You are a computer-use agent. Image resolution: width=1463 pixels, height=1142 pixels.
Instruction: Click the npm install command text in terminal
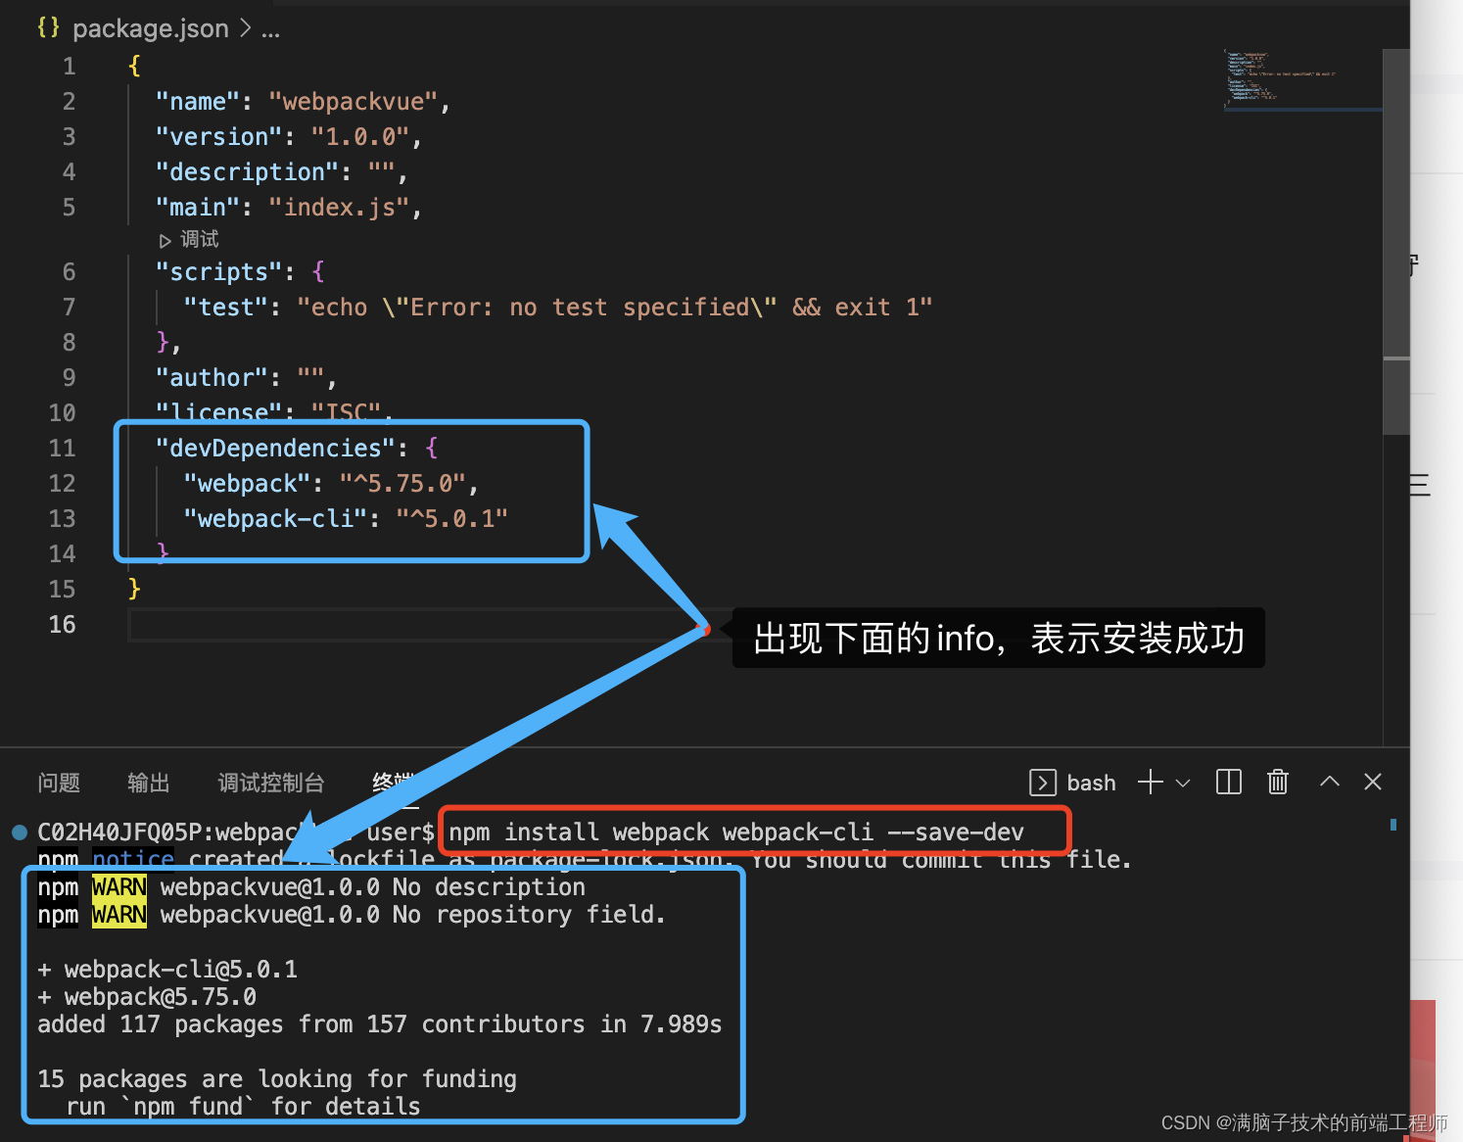[736, 833]
